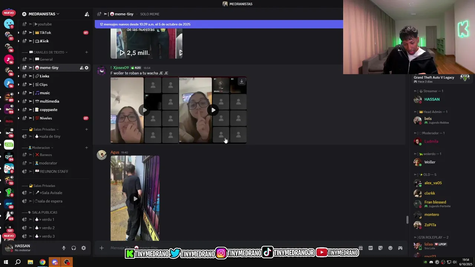Open the Baneos channel
The width and height of the screenshot is (475, 267).
pyautogui.click(x=55, y=155)
